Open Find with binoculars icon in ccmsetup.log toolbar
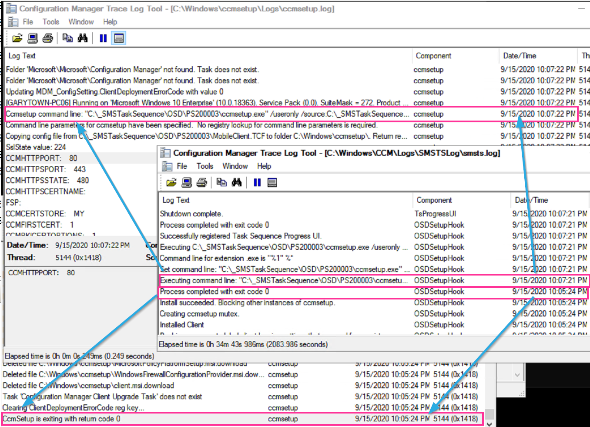Screen dimensions: 590x427 coord(83,38)
